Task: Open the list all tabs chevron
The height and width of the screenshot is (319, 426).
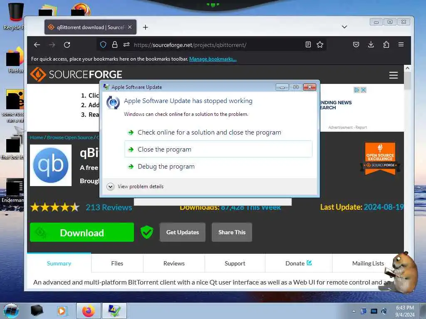Action: click(x=344, y=27)
